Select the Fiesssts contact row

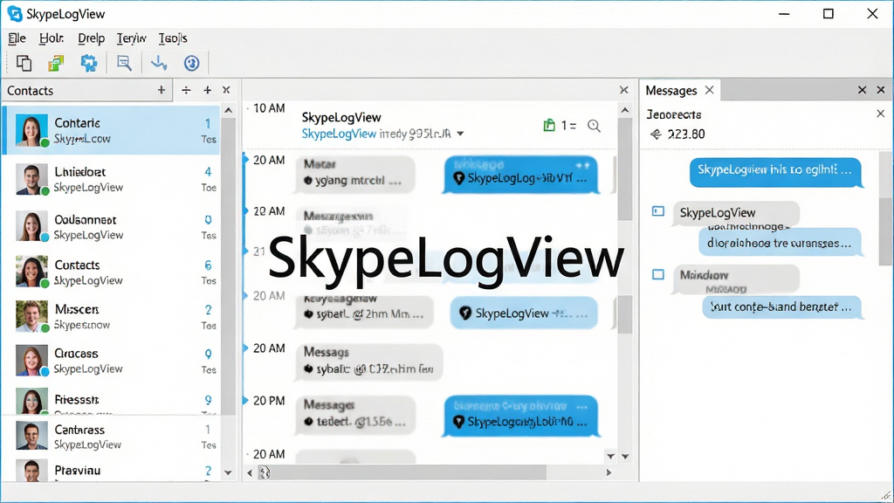point(113,399)
